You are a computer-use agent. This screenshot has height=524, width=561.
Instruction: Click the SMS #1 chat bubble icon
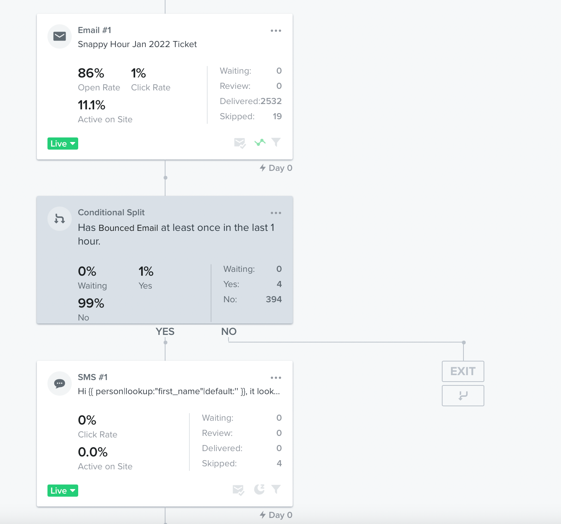60,384
